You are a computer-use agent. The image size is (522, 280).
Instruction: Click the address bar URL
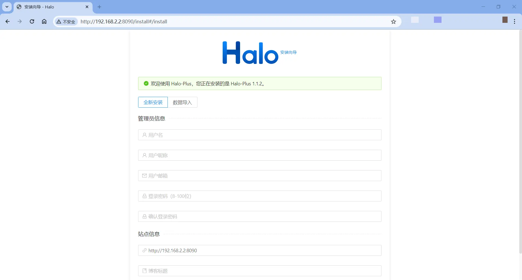click(124, 21)
